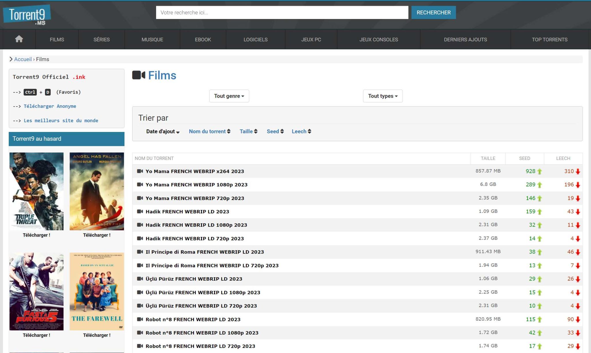Click Télécharger under Triple Threat poster
This screenshot has height=353, width=591.
tap(36, 235)
